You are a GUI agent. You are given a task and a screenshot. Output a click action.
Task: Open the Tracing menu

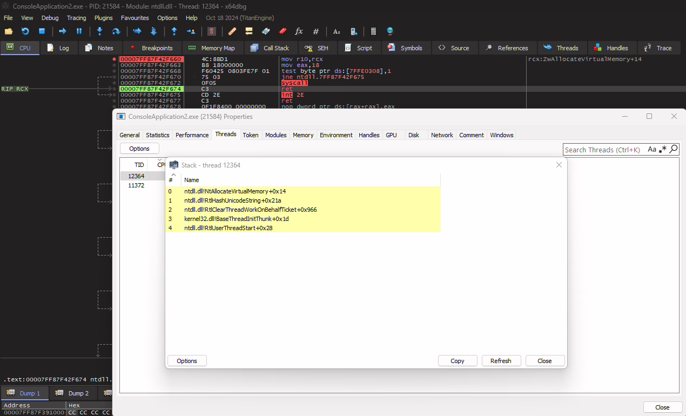[76, 18]
